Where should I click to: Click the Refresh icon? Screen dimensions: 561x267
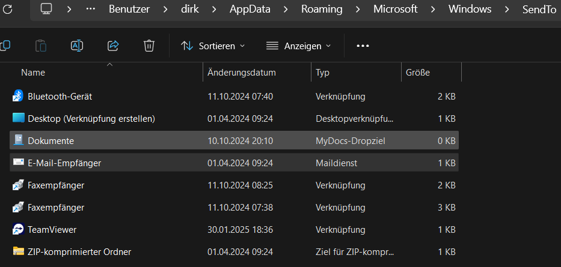[8, 10]
